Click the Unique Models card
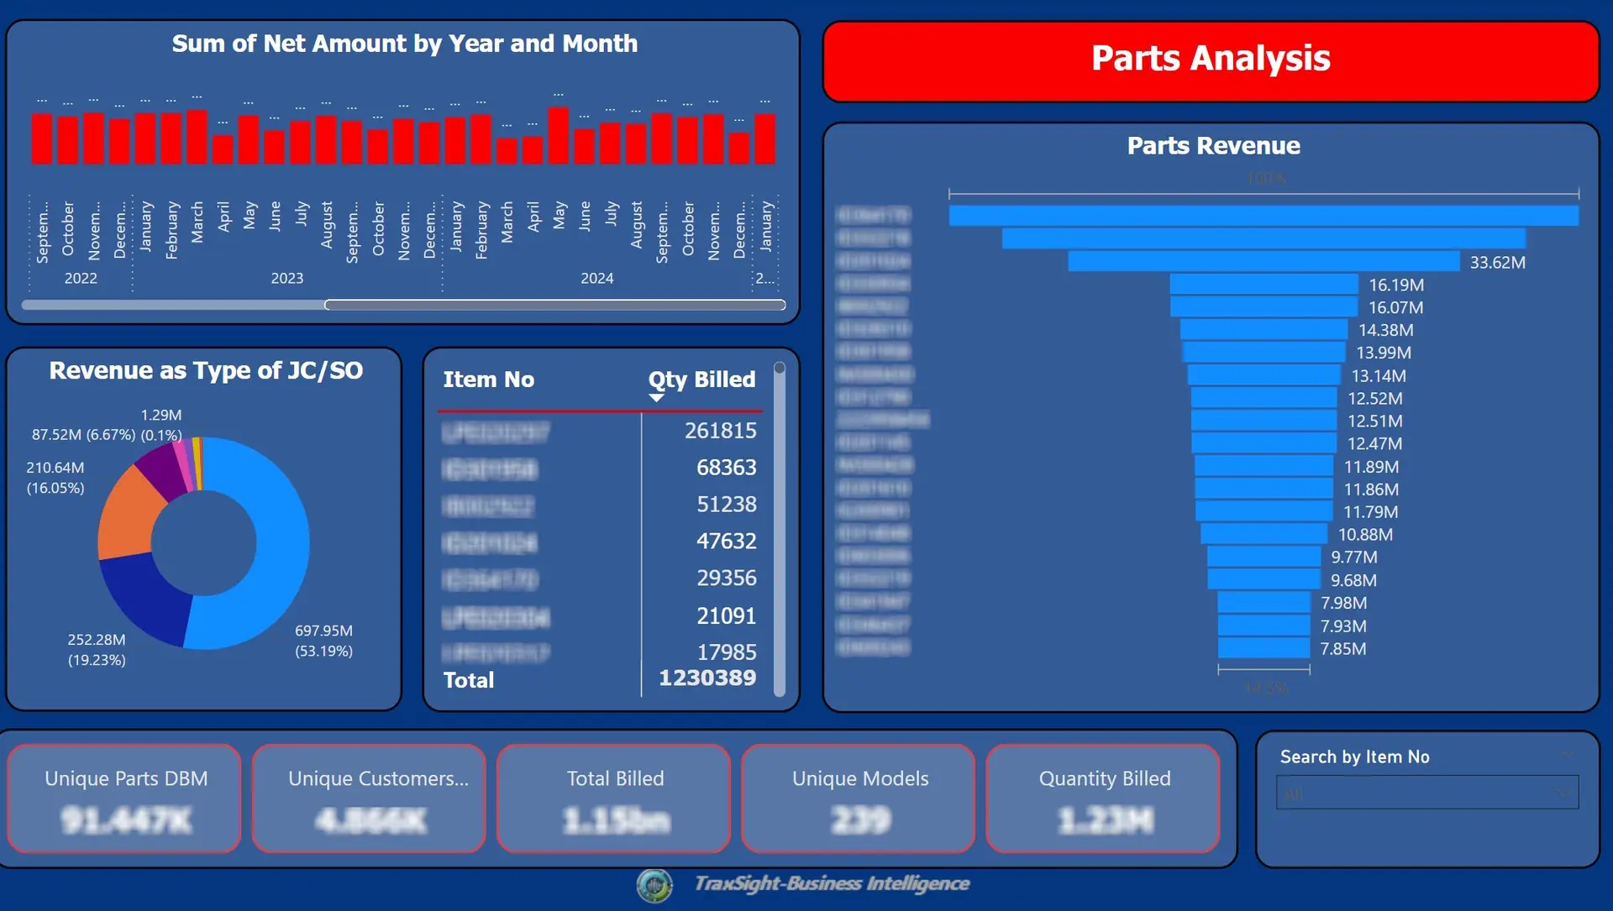 859,798
